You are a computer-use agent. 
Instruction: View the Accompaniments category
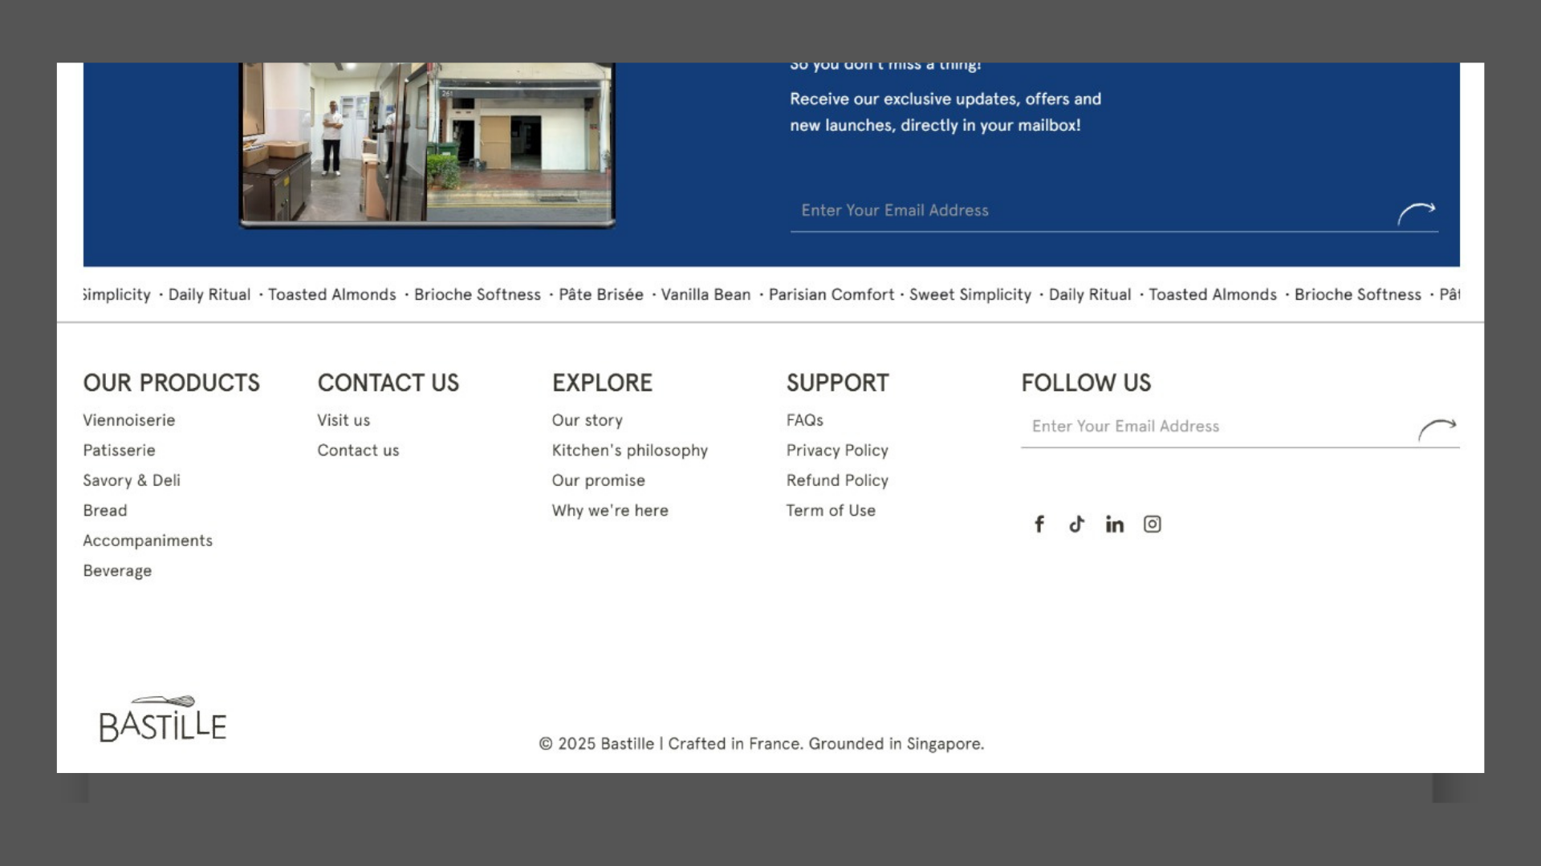click(148, 540)
